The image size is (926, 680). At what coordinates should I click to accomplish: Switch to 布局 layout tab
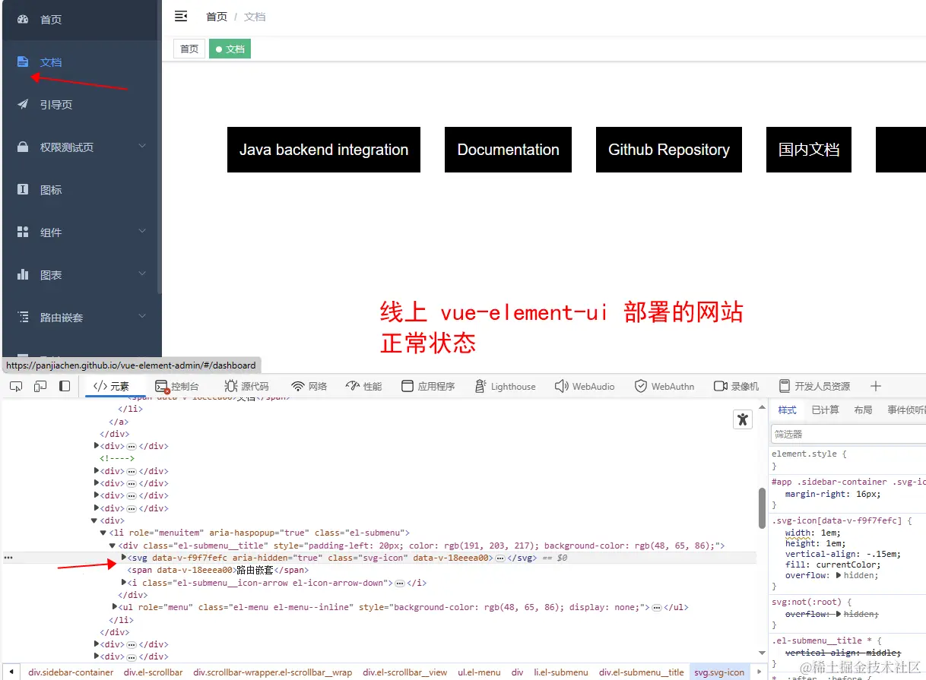pos(863,410)
